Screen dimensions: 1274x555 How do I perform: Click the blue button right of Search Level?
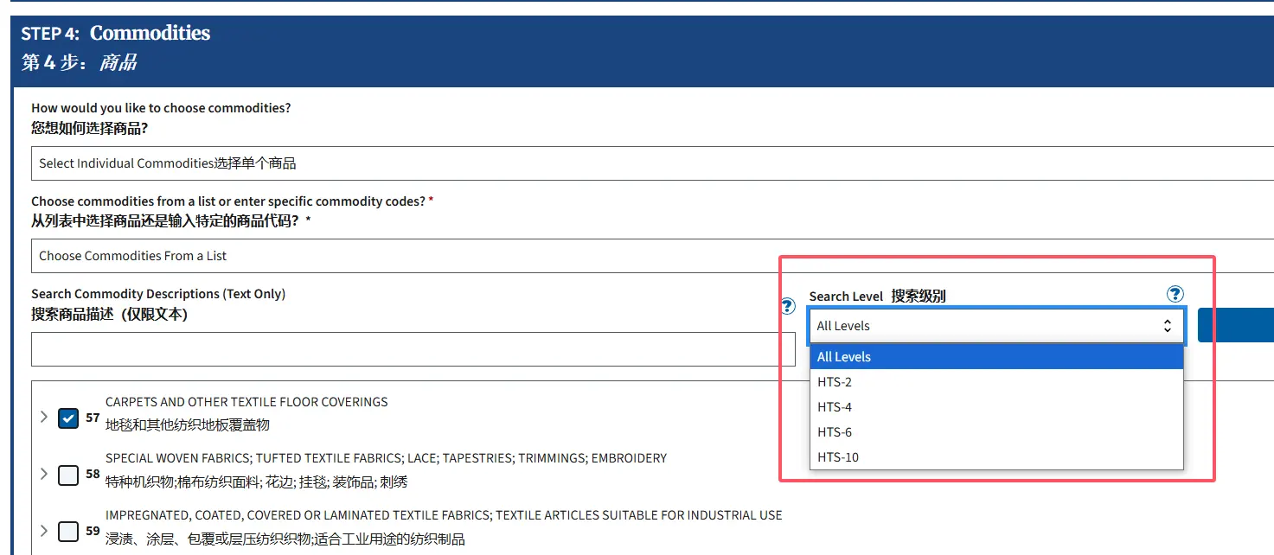click(x=1235, y=325)
